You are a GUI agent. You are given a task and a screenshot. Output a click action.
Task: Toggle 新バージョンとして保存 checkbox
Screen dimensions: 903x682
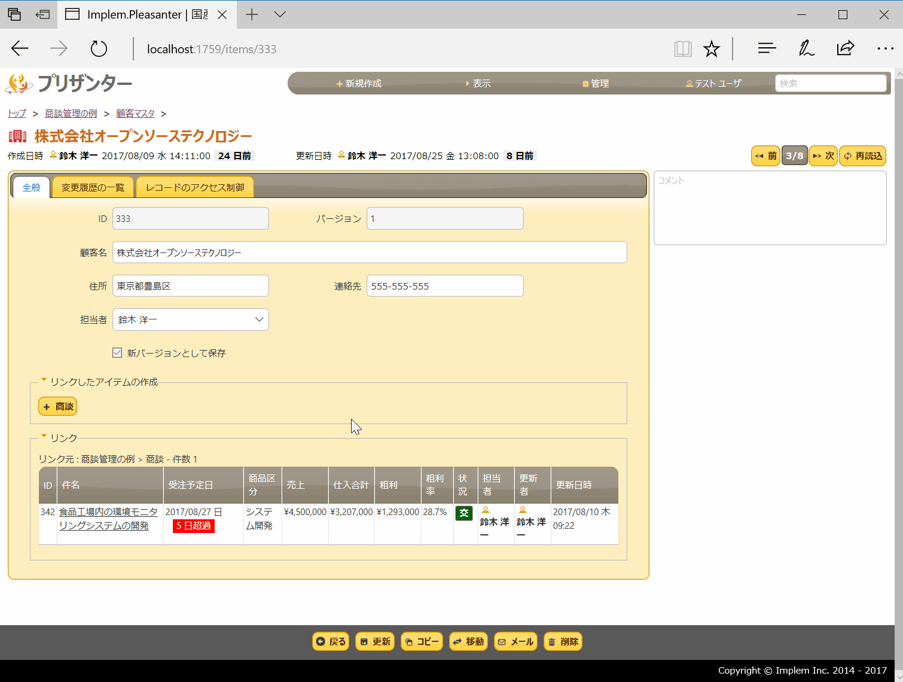coord(117,353)
